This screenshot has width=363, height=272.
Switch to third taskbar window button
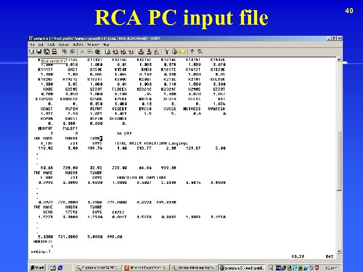tap(194, 268)
